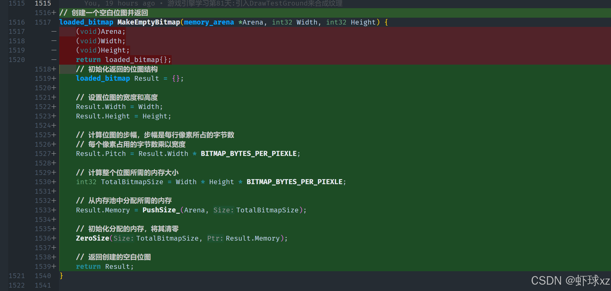This screenshot has width=611, height=291.
Task: Select the removed line "(void)Width;"
Action: click(101, 41)
